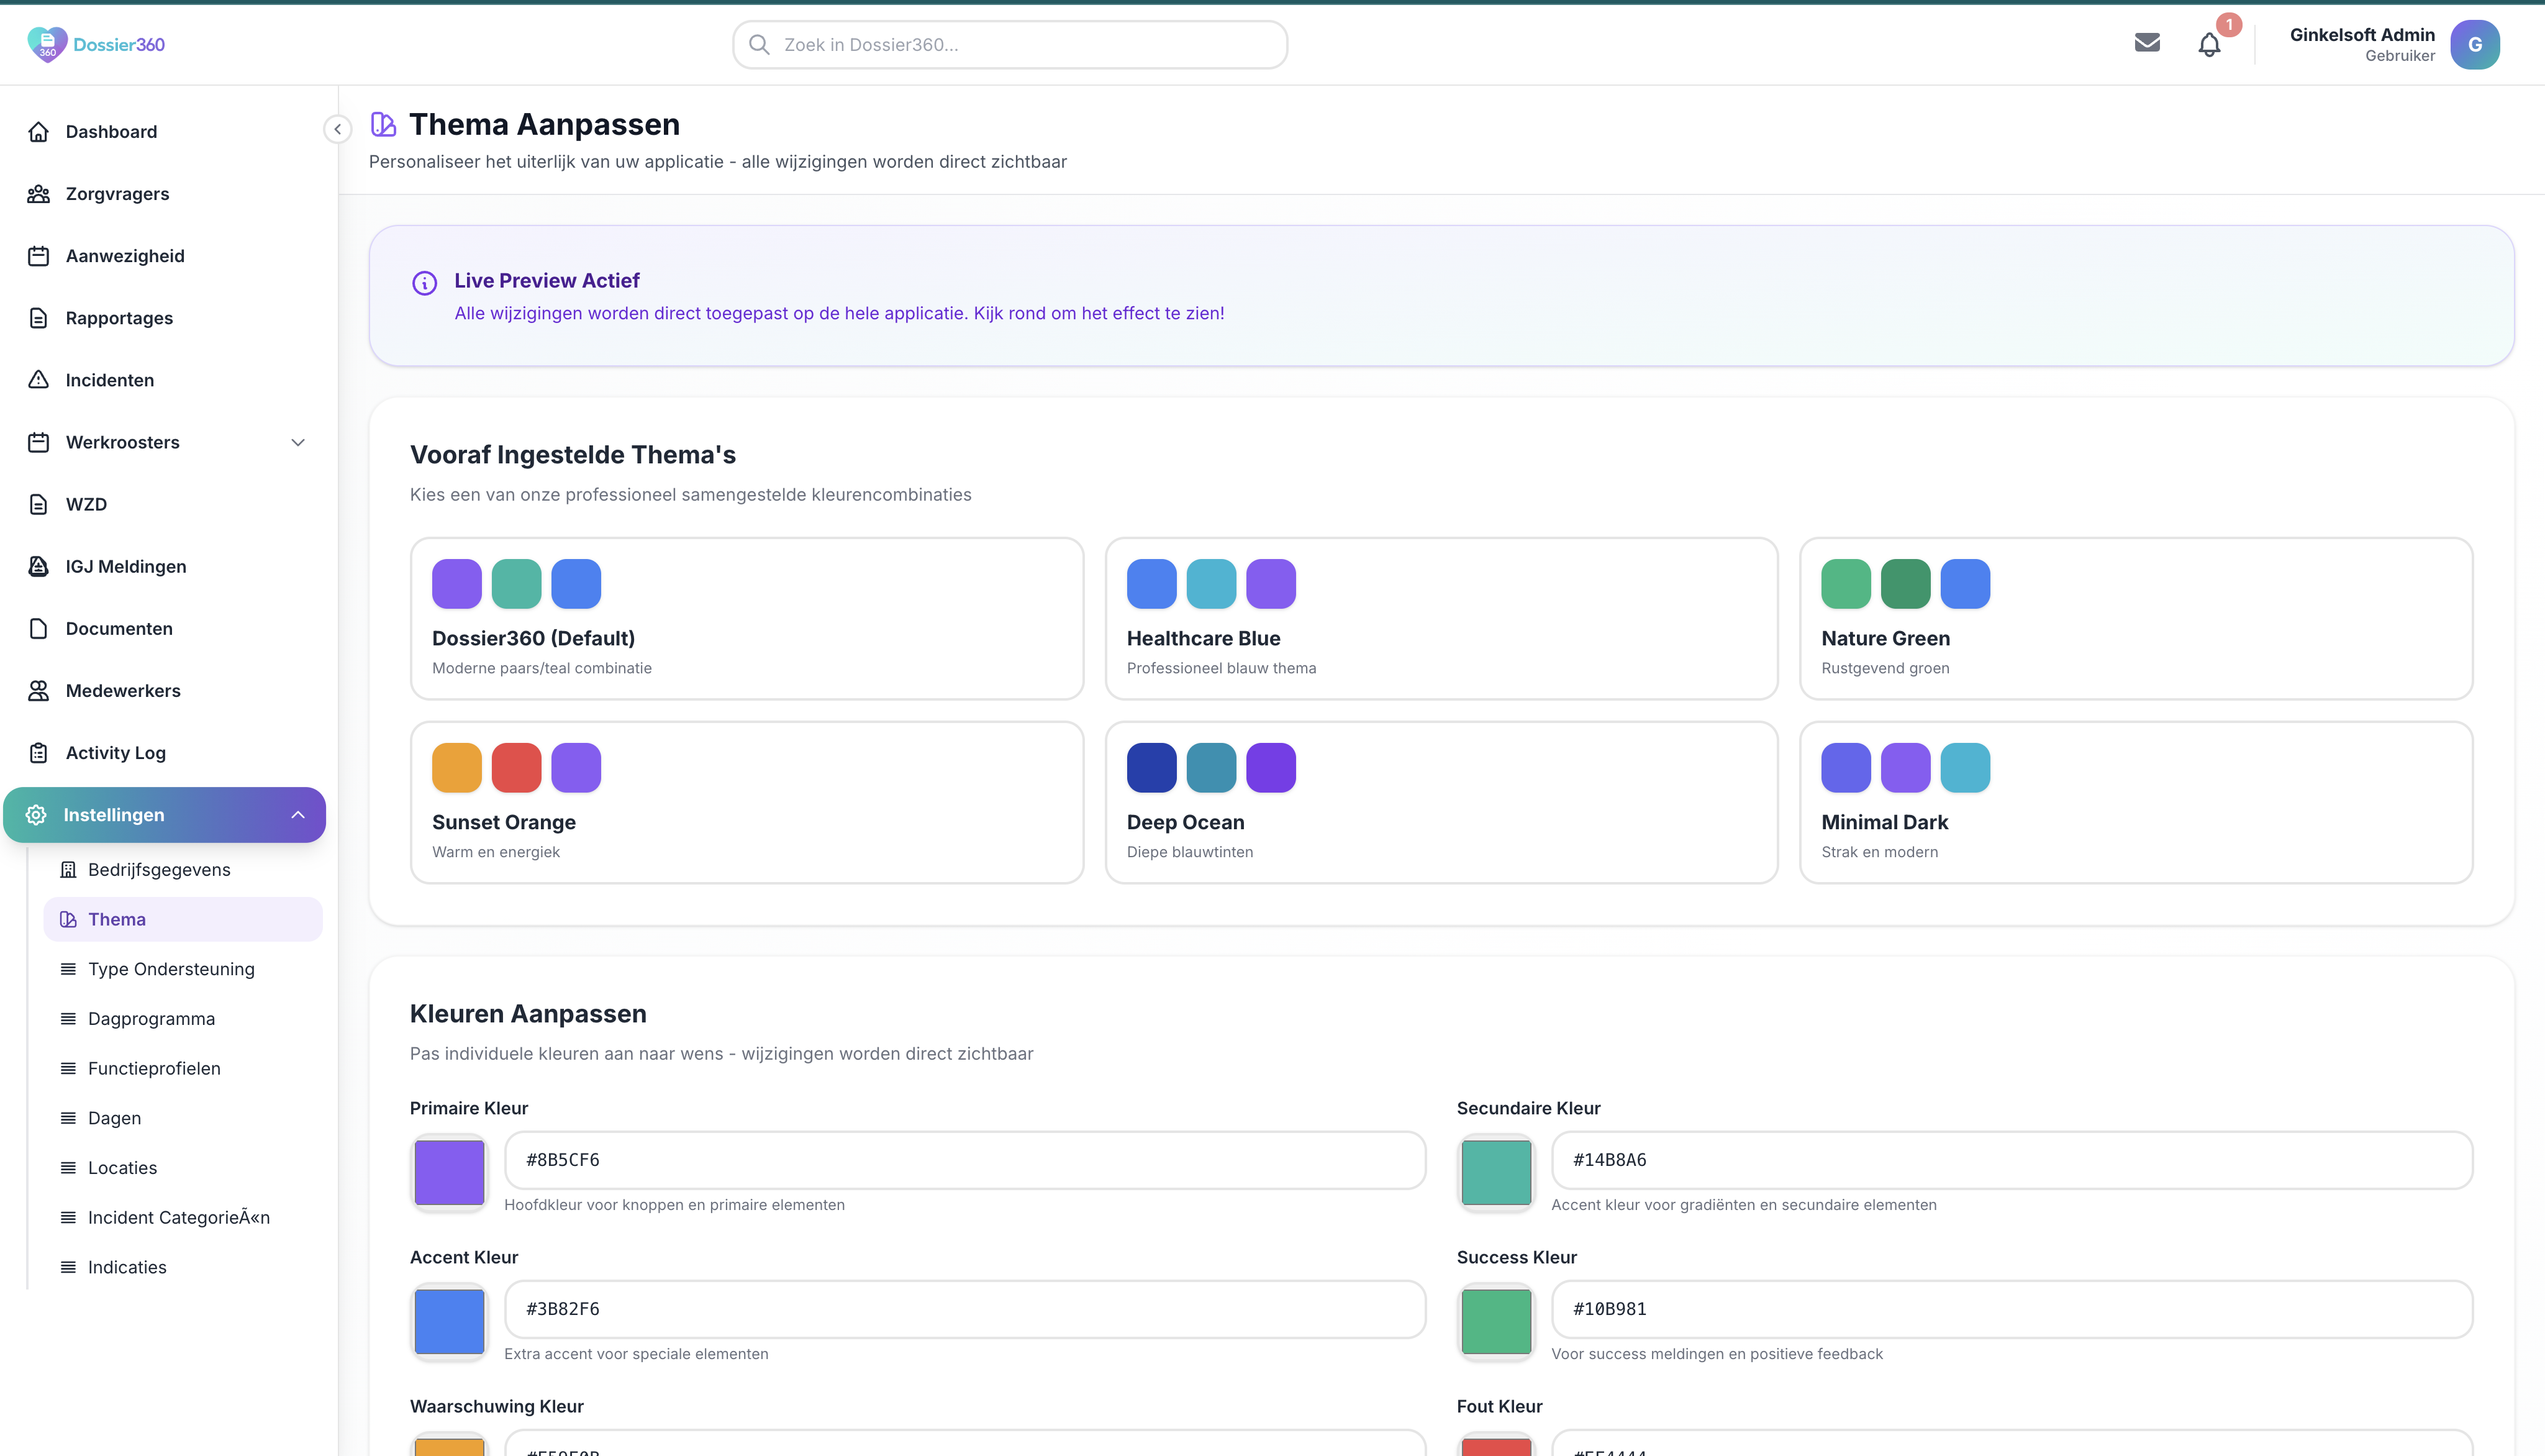The width and height of the screenshot is (2545, 1456).
Task: Select the Minimal Dark theme card
Action: coord(2135,803)
